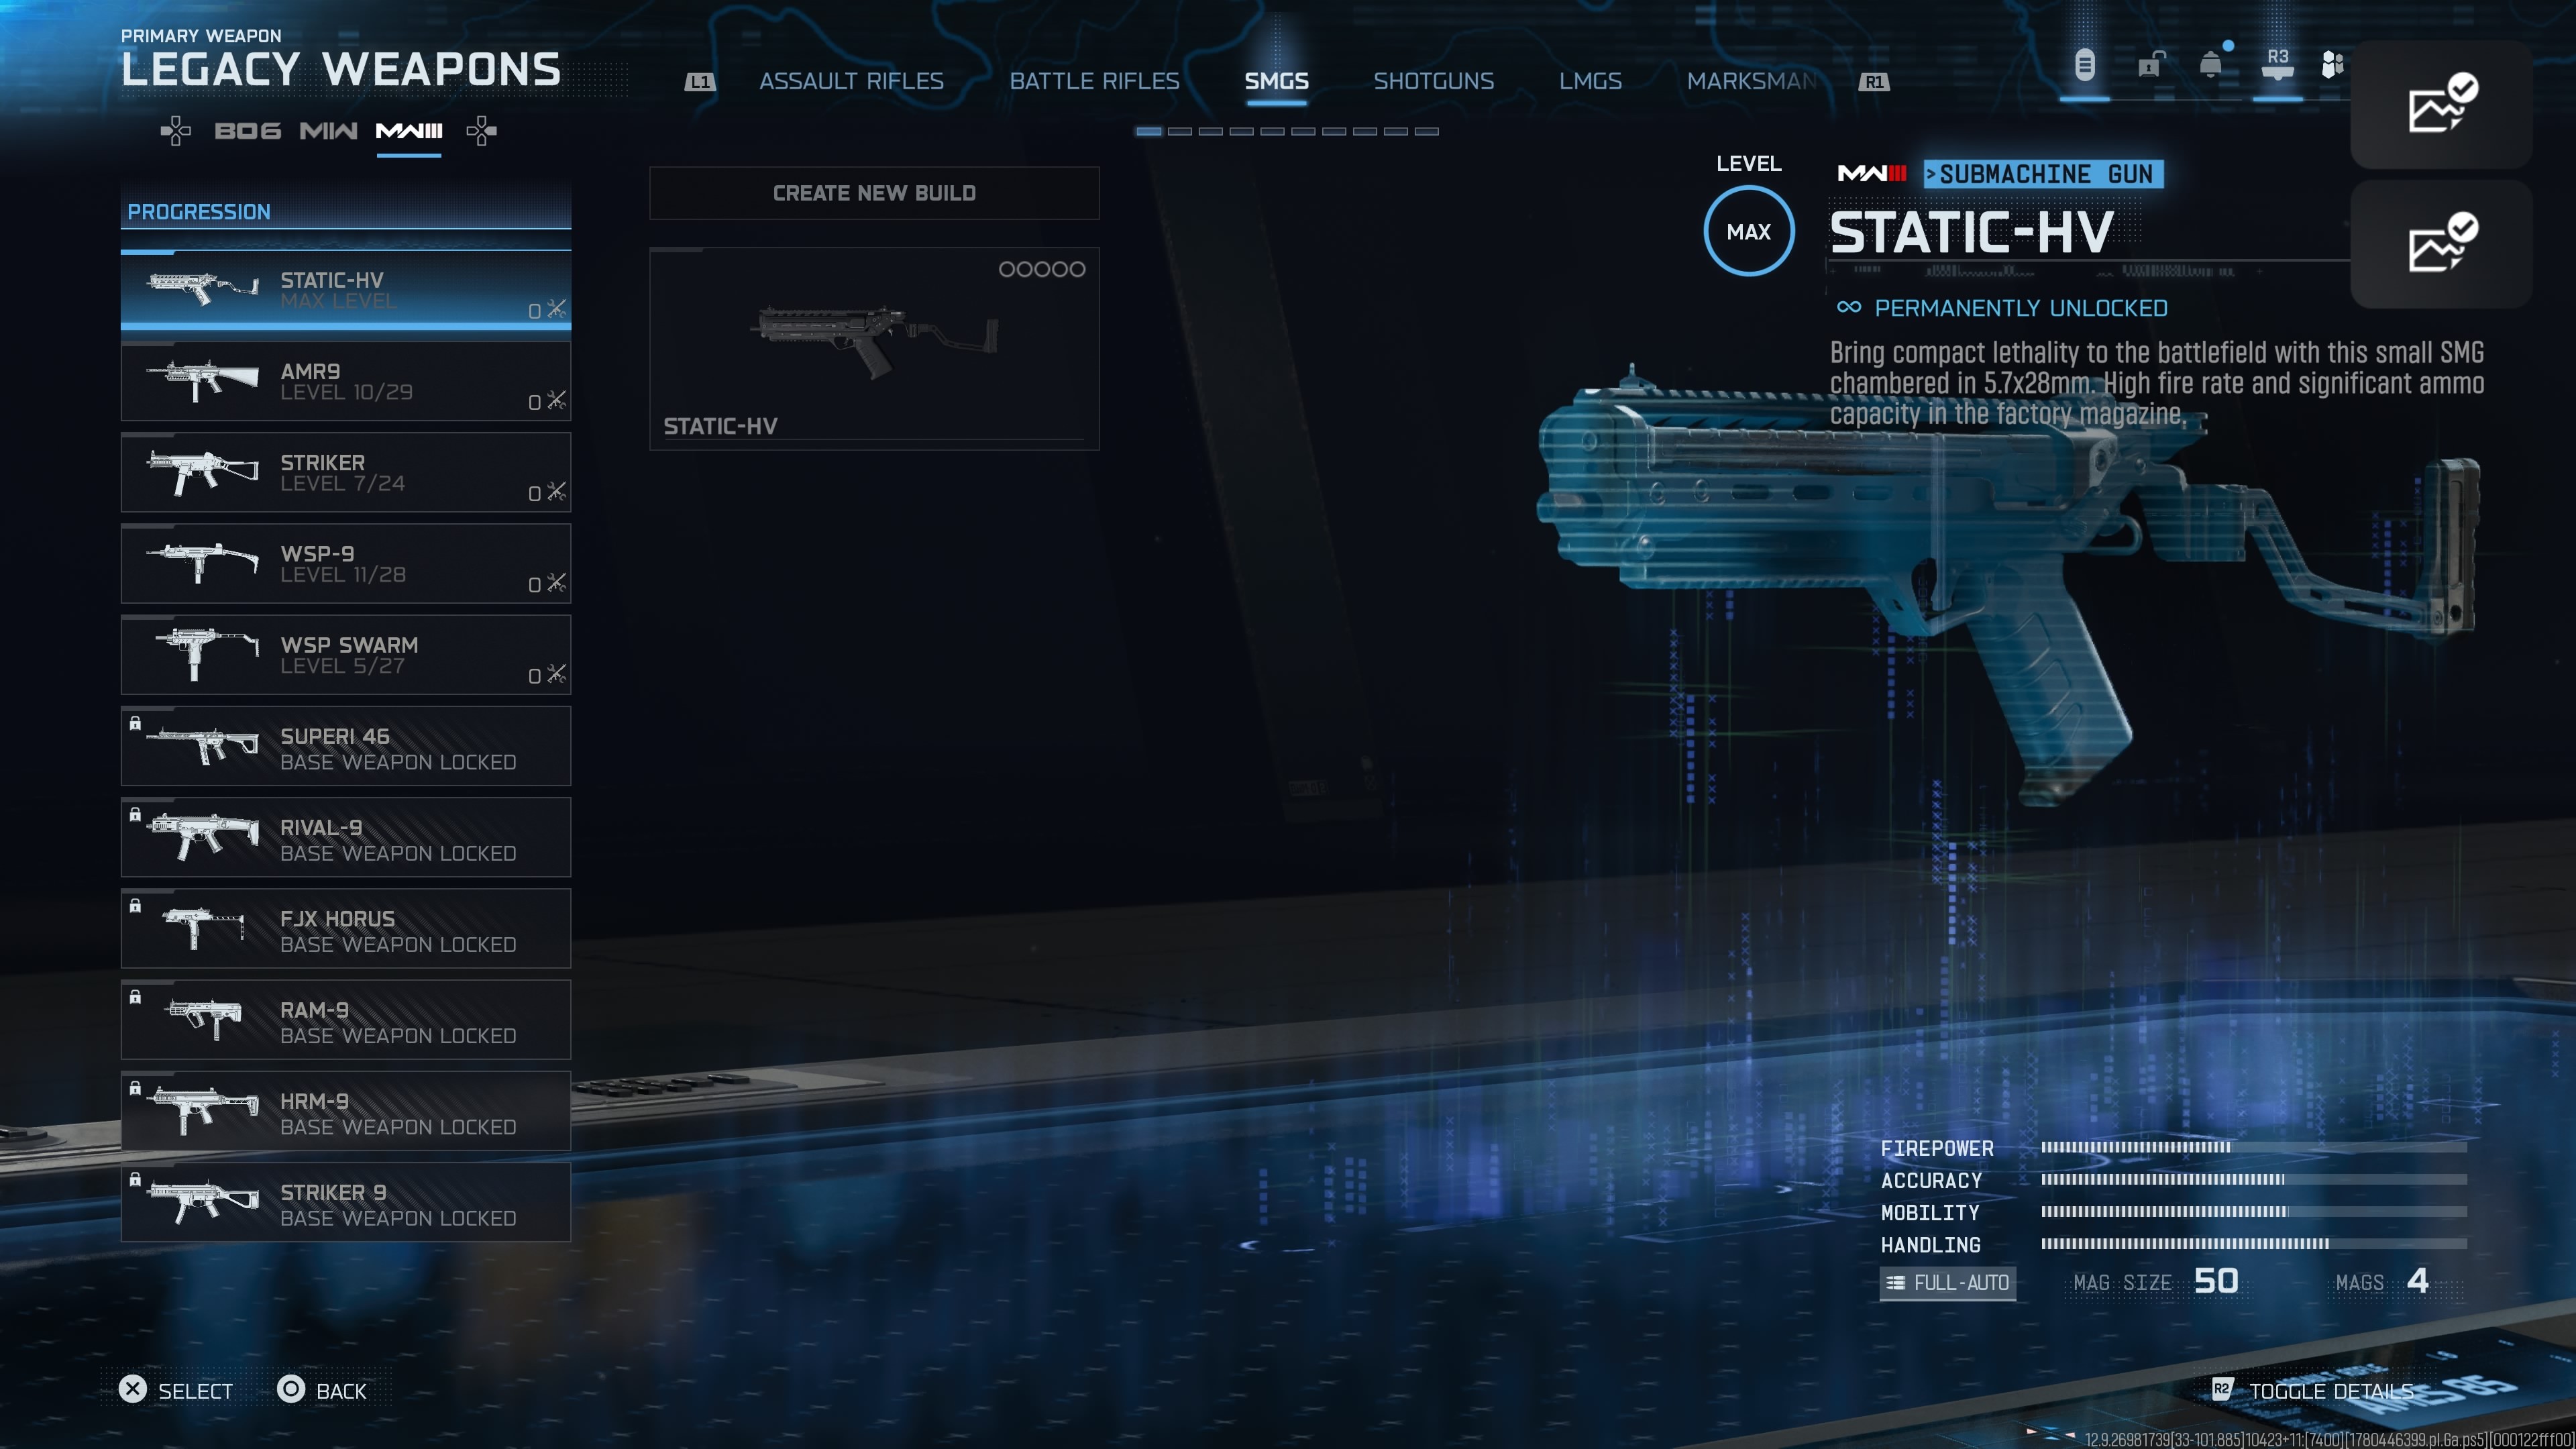This screenshot has height=1449, width=2576.
Task: Click the MAX level circle
Action: pyautogui.click(x=1748, y=232)
